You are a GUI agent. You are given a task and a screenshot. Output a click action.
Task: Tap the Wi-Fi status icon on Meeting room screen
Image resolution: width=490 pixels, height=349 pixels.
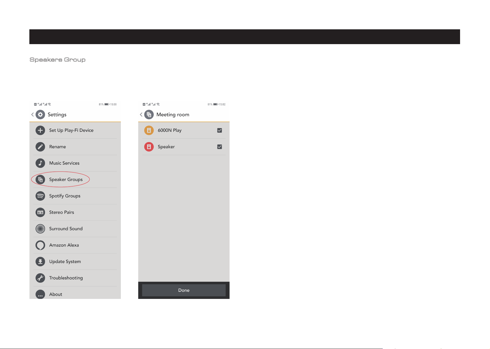(x=158, y=104)
